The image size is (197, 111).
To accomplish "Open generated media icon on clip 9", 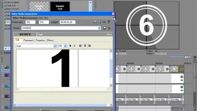I will tap(182, 69).
